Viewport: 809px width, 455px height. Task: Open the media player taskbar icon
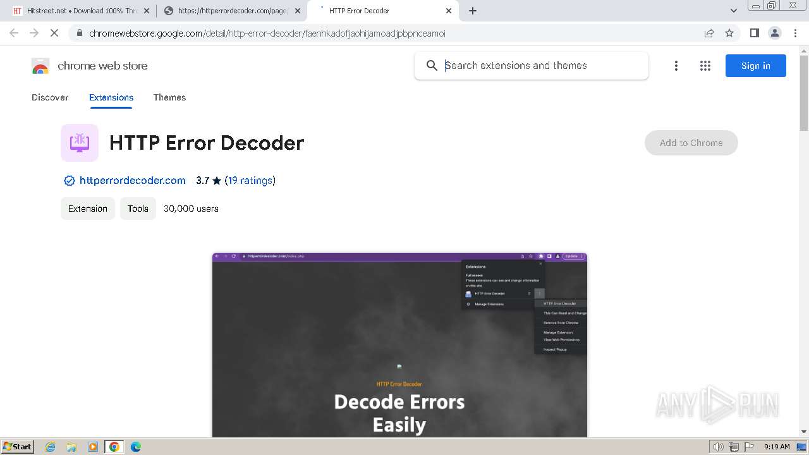coord(93,447)
